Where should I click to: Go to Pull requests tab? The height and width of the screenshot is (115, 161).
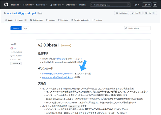[x=36, y=20]
